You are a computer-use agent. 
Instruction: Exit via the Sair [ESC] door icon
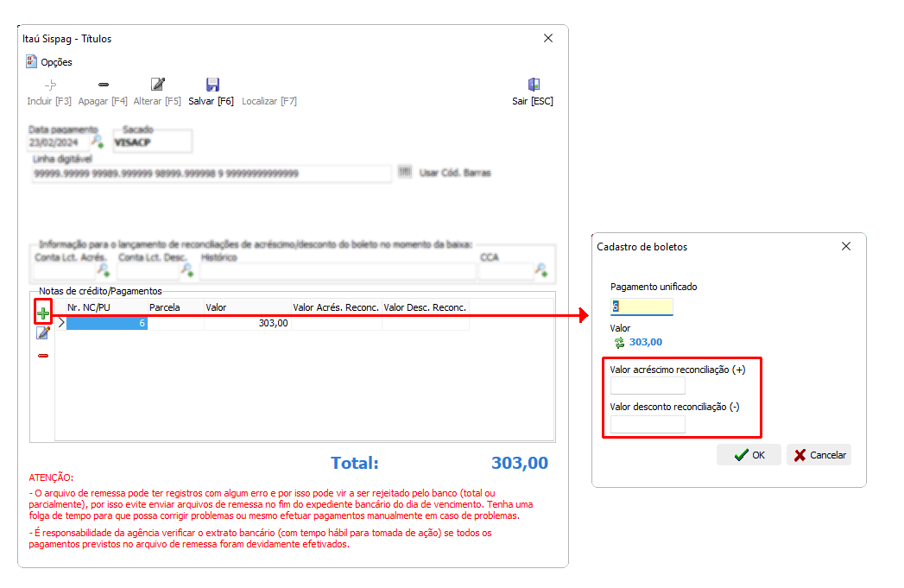coord(534,85)
